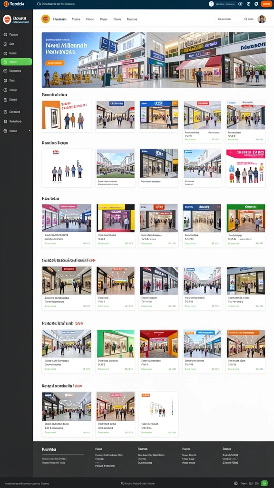Select the green highlighted sidebar item

pyautogui.click(x=16, y=61)
